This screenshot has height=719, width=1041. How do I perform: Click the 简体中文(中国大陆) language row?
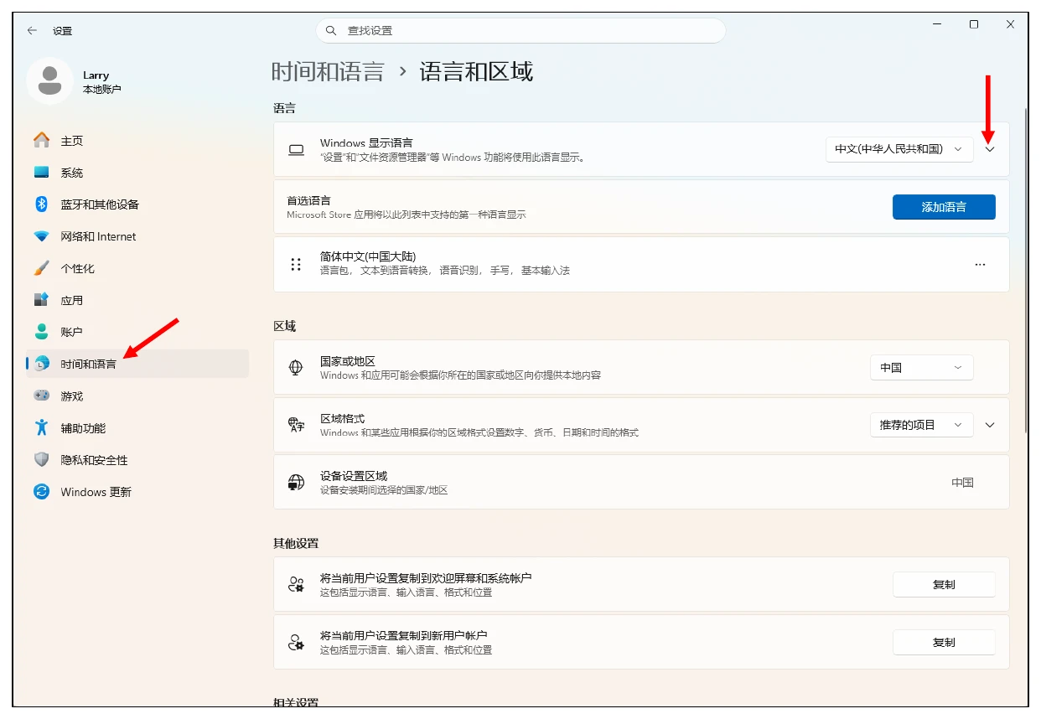tap(641, 264)
